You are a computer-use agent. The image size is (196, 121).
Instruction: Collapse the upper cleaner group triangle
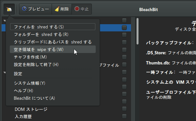coord(5,21)
